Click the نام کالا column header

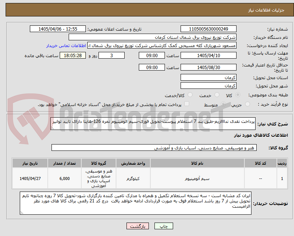pos(197,163)
